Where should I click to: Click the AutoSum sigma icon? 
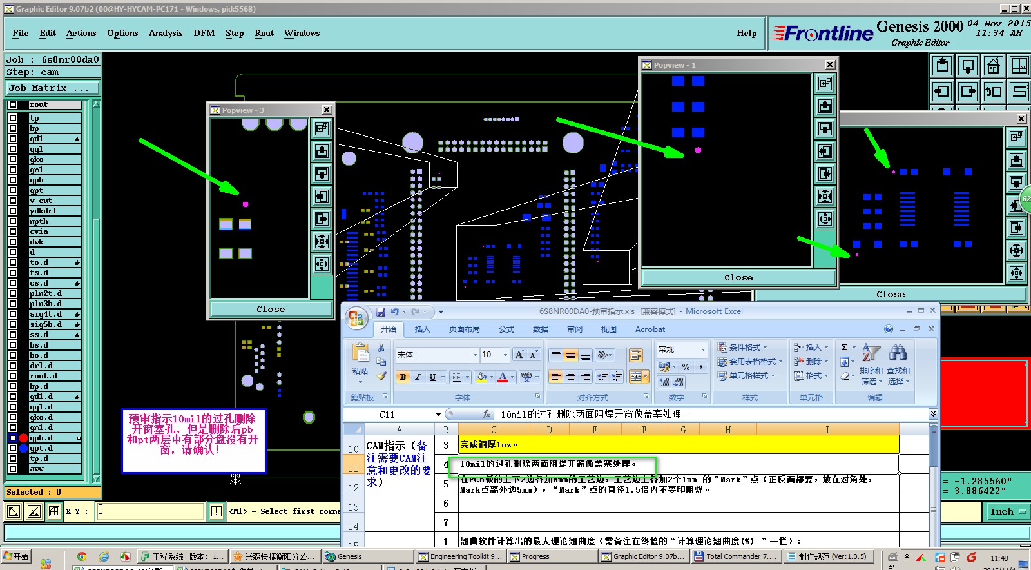point(844,348)
